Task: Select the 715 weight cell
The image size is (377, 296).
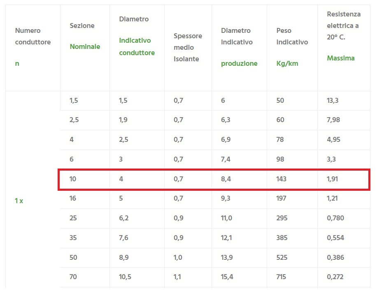Action: (281, 277)
